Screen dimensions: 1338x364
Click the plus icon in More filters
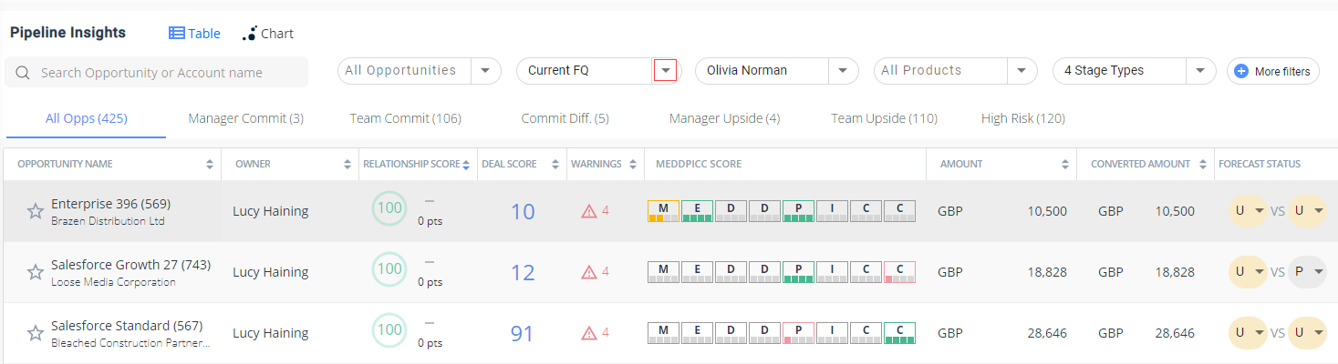(1240, 71)
